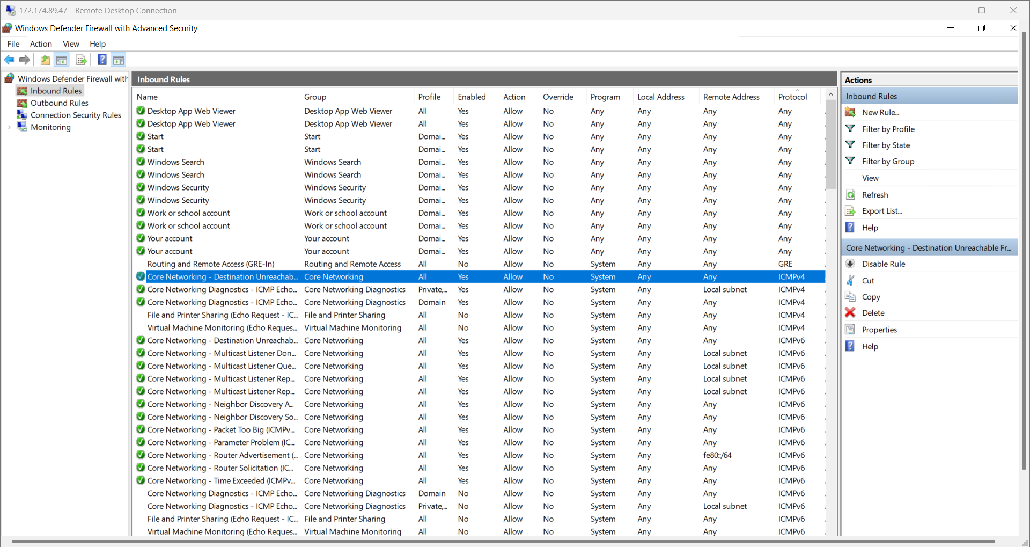The image size is (1030, 547).
Task: Open the Help menu in the menu bar
Action: pos(98,44)
